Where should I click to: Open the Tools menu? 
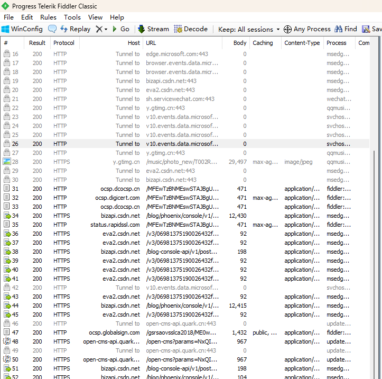72,17
